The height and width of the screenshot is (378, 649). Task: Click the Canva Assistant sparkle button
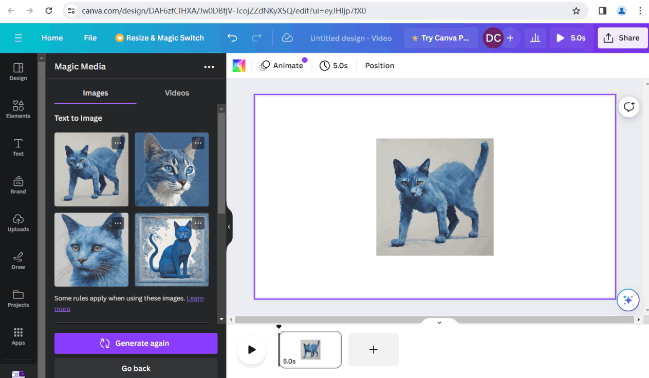[x=628, y=300]
